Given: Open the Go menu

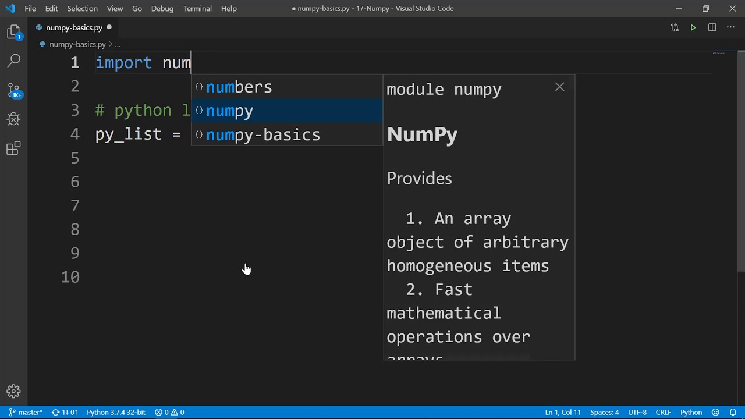Looking at the screenshot, I should click(x=137, y=8).
